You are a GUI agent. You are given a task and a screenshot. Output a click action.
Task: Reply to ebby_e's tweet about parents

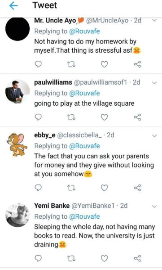click(38, 188)
